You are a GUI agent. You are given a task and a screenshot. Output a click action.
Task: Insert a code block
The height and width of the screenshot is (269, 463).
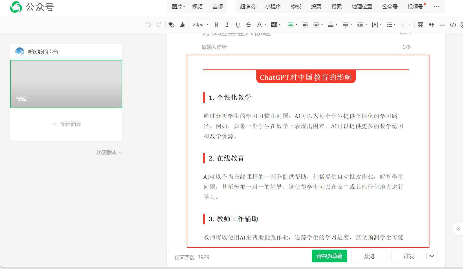point(453,25)
